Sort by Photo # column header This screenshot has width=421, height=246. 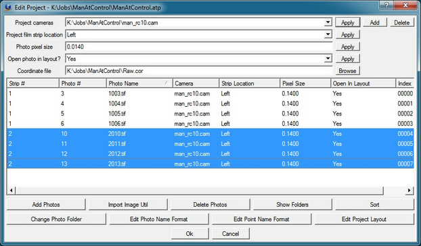[x=83, y=83]
